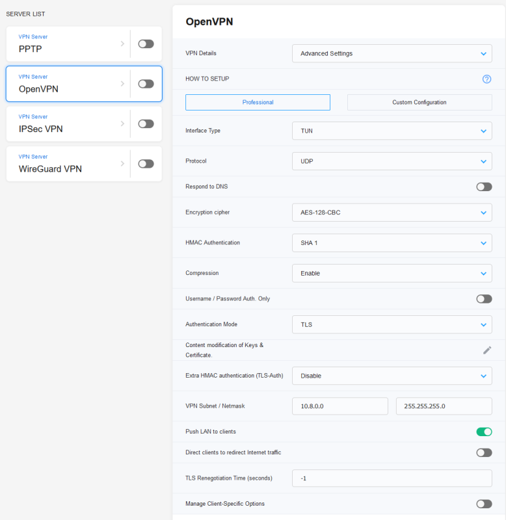Toggle Respond to DNS option

[x=484, y=187]
